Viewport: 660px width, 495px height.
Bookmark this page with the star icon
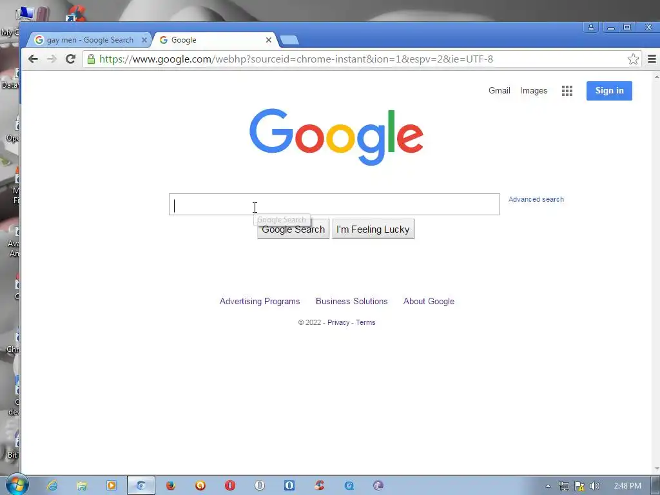tap(633, 59)
